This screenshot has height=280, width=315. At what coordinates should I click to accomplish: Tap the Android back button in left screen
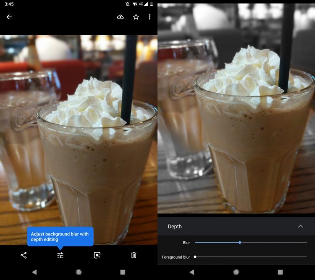pyautogui.click(x=34, y=272)
